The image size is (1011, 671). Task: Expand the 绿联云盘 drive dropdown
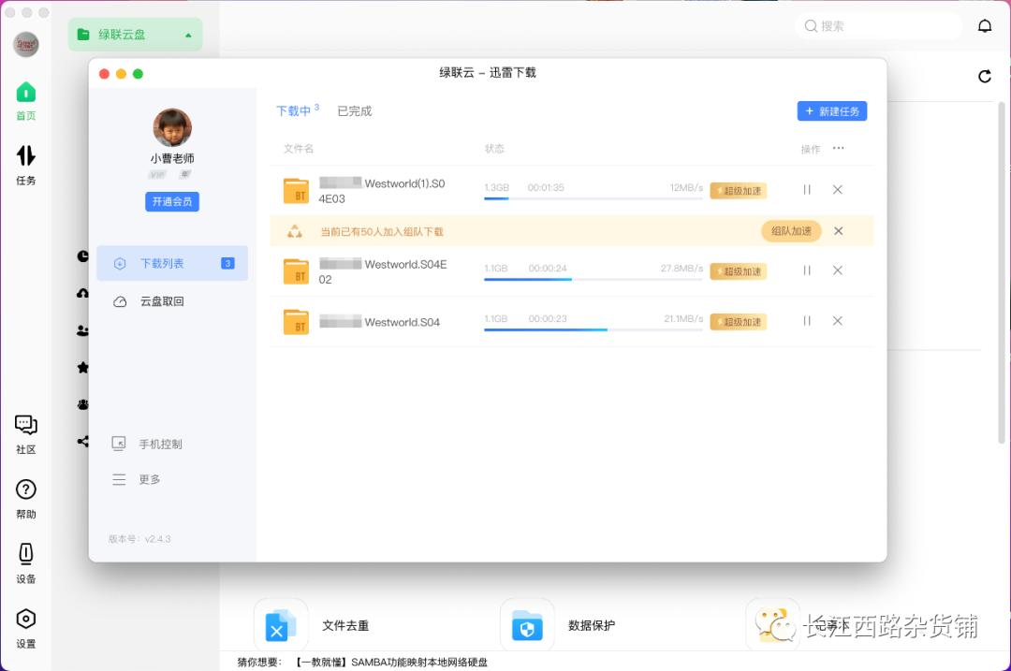[x=135, y=34]
